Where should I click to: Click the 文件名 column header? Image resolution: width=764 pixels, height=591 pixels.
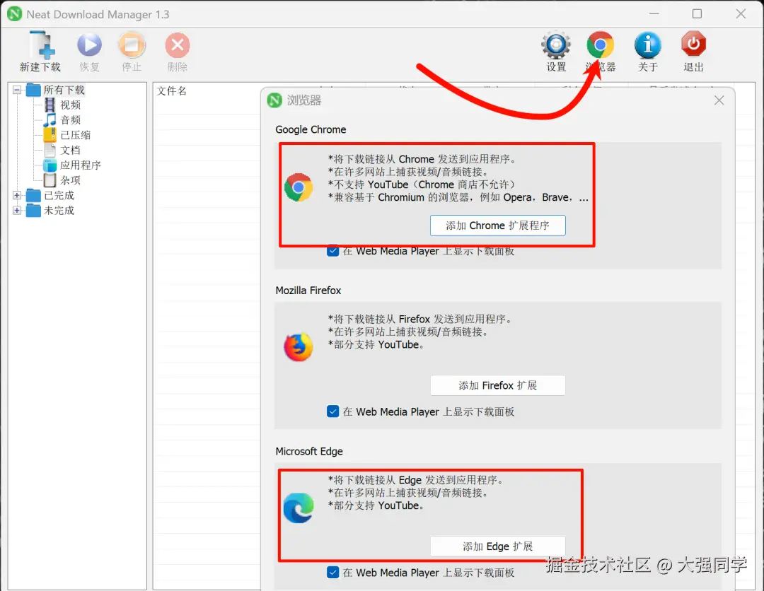(171, 91)
